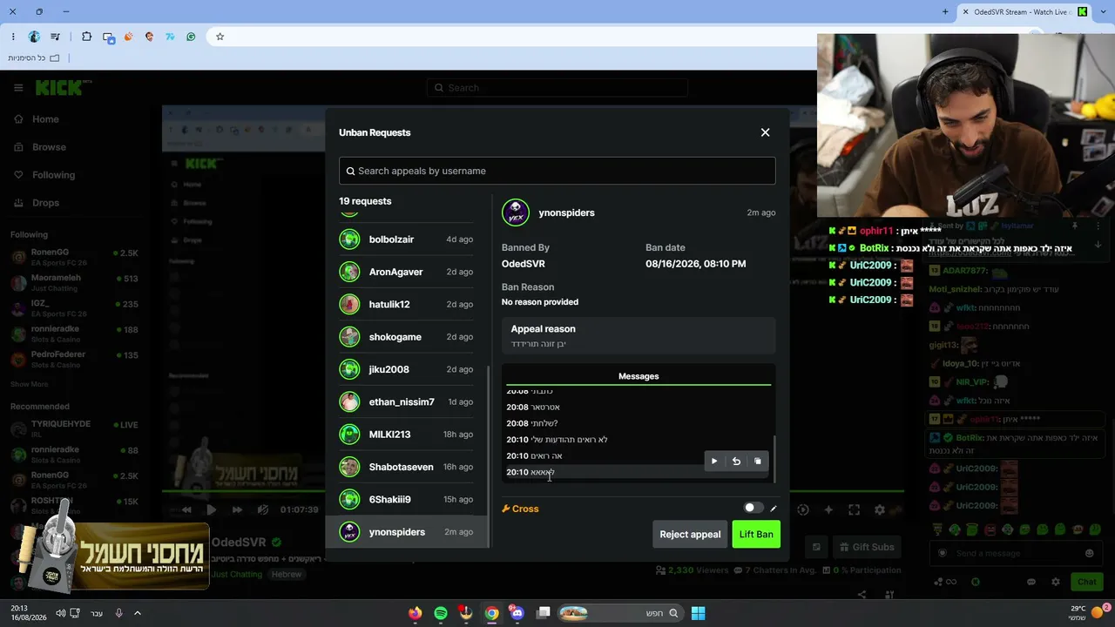Screen dimensions: 1115x627
Task: Click the Kick logo
Action: click(x=63, y=87)
